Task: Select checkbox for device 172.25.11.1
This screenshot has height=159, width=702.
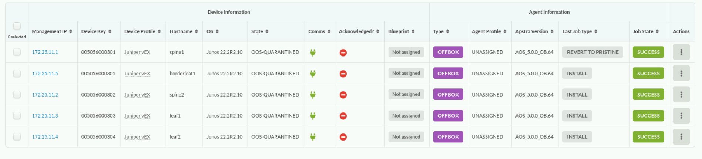Action: 17,52
